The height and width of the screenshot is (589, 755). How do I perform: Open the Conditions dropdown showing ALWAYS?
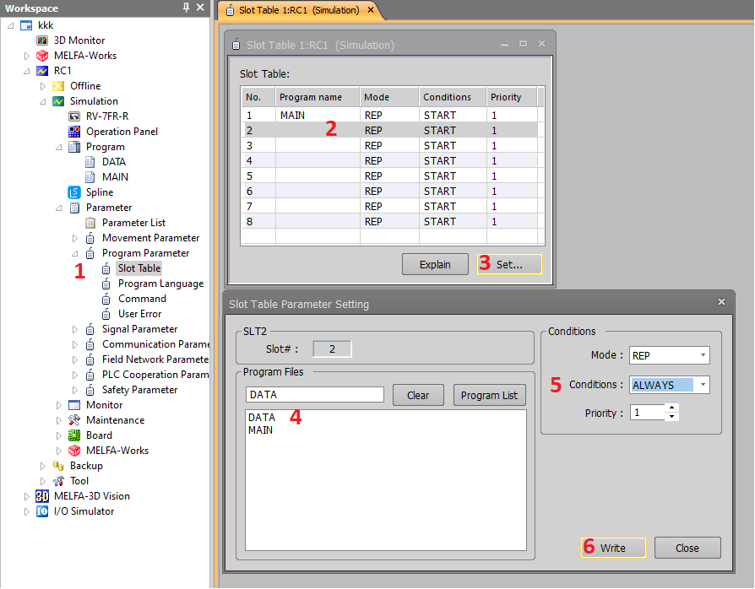(703, 385)
